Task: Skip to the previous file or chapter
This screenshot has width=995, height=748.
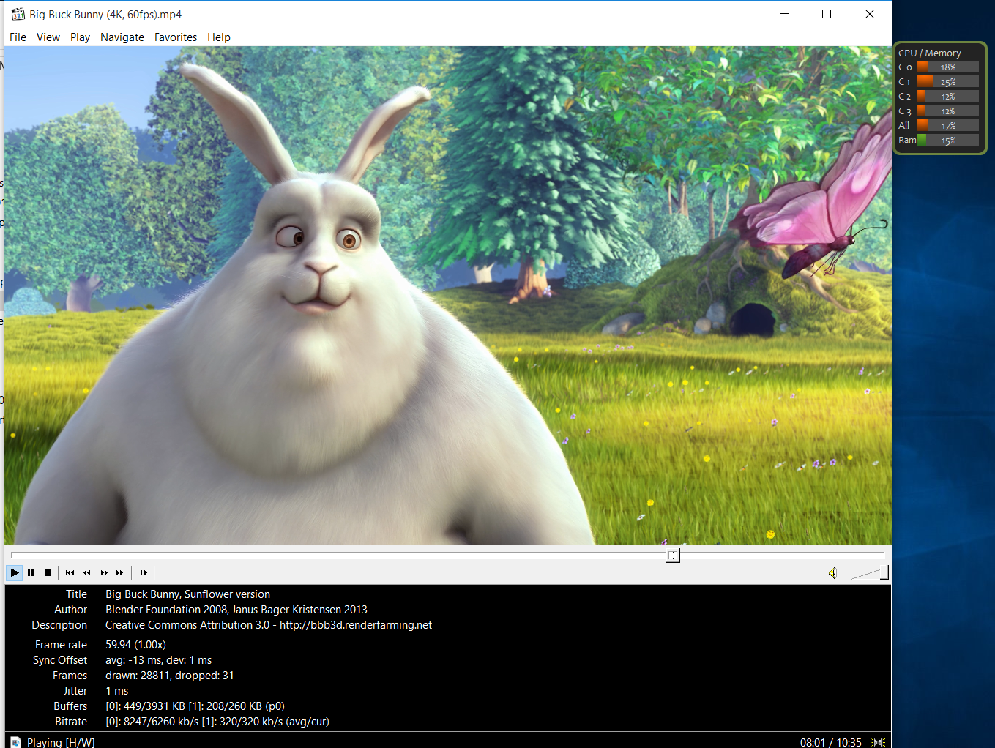Action: (70, 572)
